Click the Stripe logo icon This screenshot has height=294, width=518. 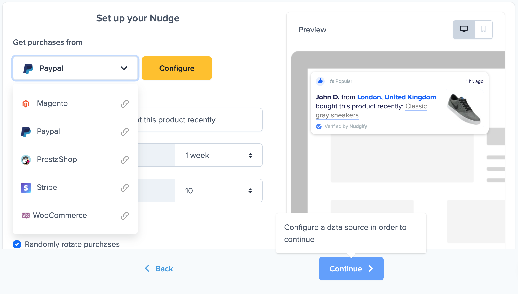click(x=26, y=188)
